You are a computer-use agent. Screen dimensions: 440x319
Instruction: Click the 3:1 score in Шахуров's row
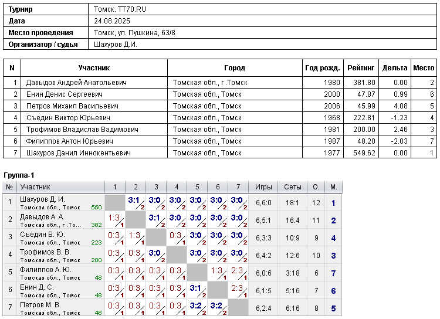tap(135, 200)
